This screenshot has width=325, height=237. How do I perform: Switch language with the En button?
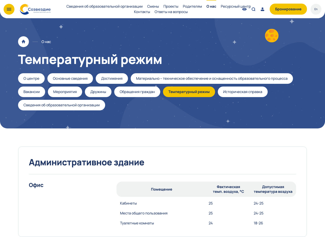click(316, 9)
